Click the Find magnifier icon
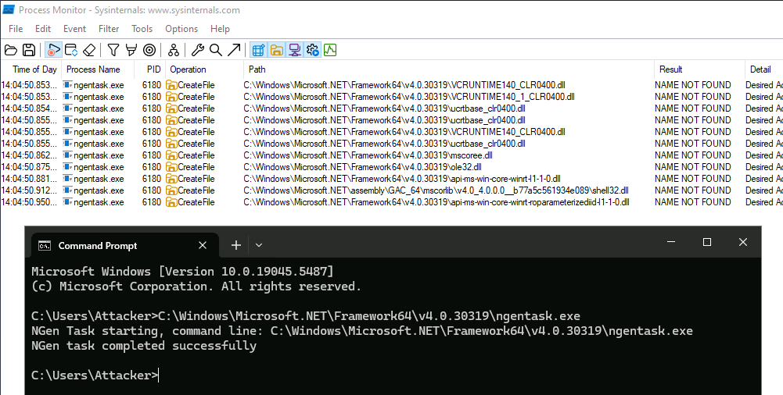Viewport: 783px width, 395px height. point(216,50)
